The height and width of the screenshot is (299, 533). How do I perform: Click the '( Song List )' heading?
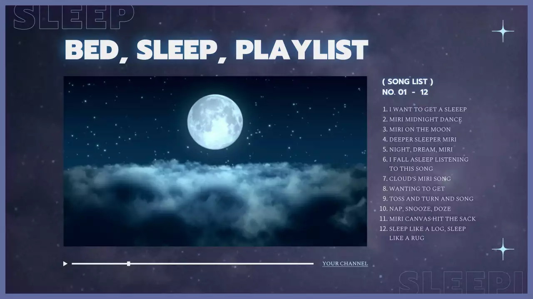click(x=408, y=82)
